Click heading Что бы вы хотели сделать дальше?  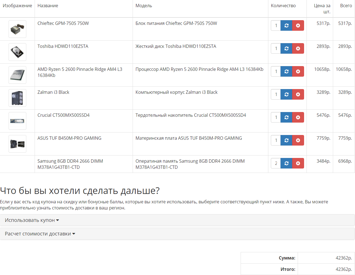(x=80, y=191)
